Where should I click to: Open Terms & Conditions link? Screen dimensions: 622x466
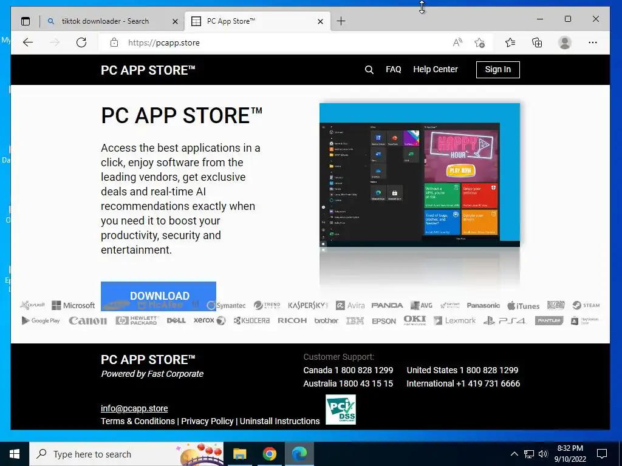click(138, 421)
